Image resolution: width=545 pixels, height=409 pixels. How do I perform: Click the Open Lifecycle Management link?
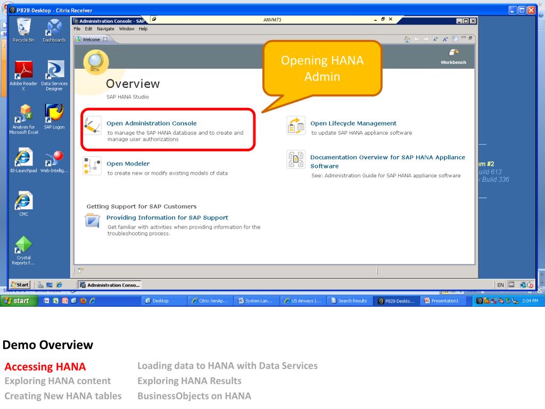point(353,124)
